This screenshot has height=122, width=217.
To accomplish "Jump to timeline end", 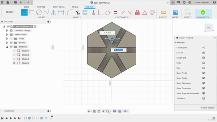I will [x=19, y=118].
